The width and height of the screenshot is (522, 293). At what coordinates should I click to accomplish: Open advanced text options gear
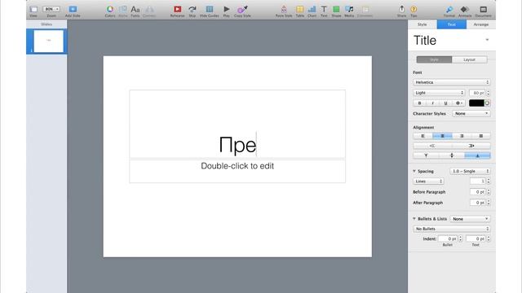(458, 103)
